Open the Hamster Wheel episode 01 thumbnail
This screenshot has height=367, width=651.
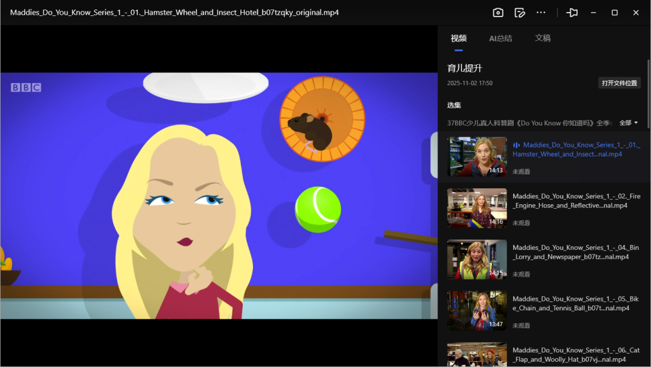point(477,156)
